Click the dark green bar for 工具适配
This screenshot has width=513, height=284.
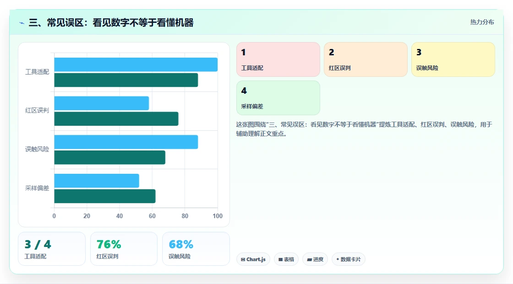click(x=126, y=80)
